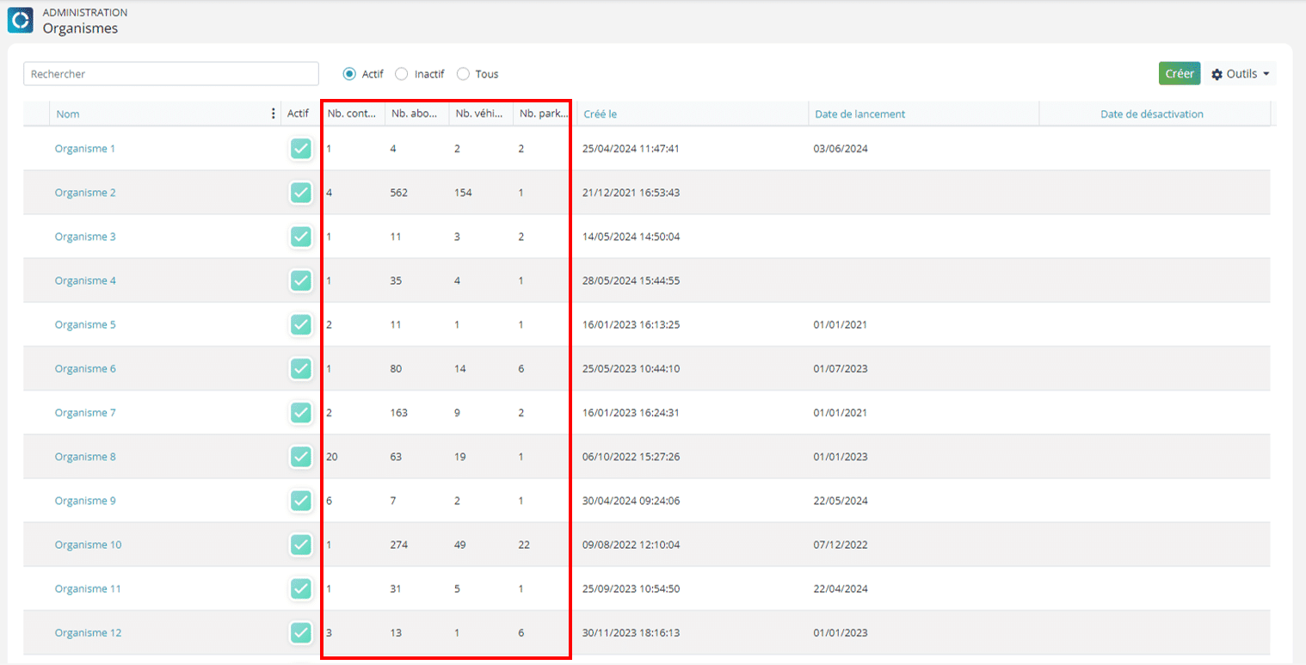Expand the Outils dropdown arrow
The width and height of the screenshot is (1306, 665).
pos(1266,74)
